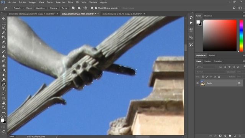Click the rainbow hue slider strip
Image resolution: width=245 pixels, height=138 pixels.
(x=241, y=36)
